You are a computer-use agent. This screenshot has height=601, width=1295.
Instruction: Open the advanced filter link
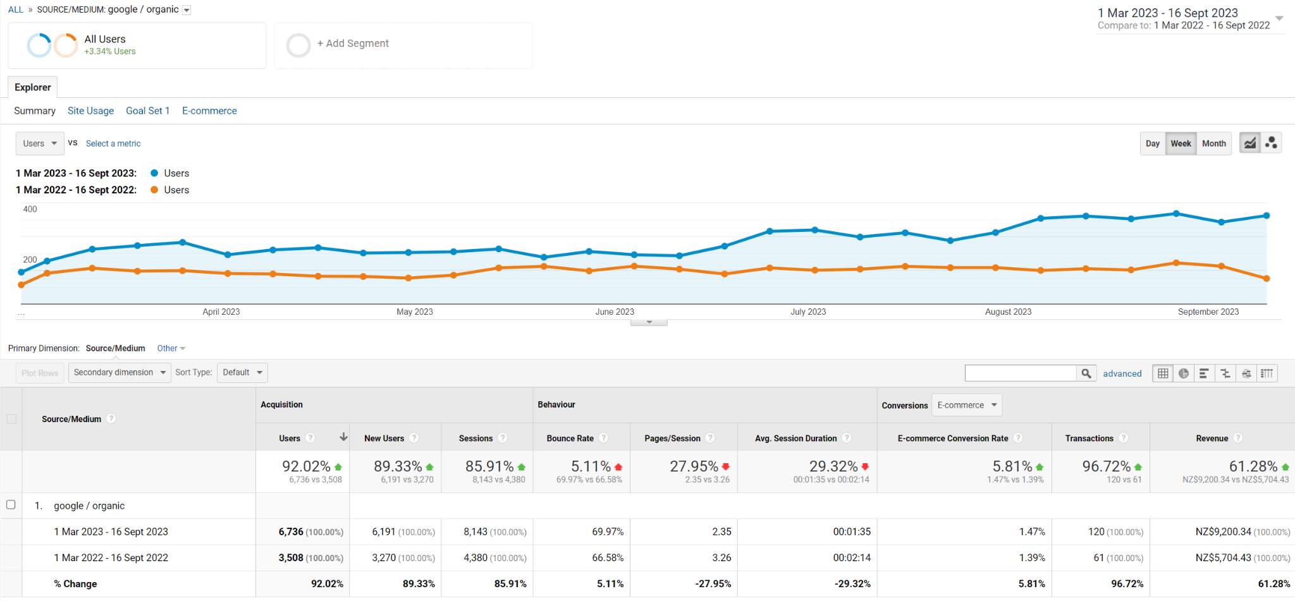(1122, 373)
